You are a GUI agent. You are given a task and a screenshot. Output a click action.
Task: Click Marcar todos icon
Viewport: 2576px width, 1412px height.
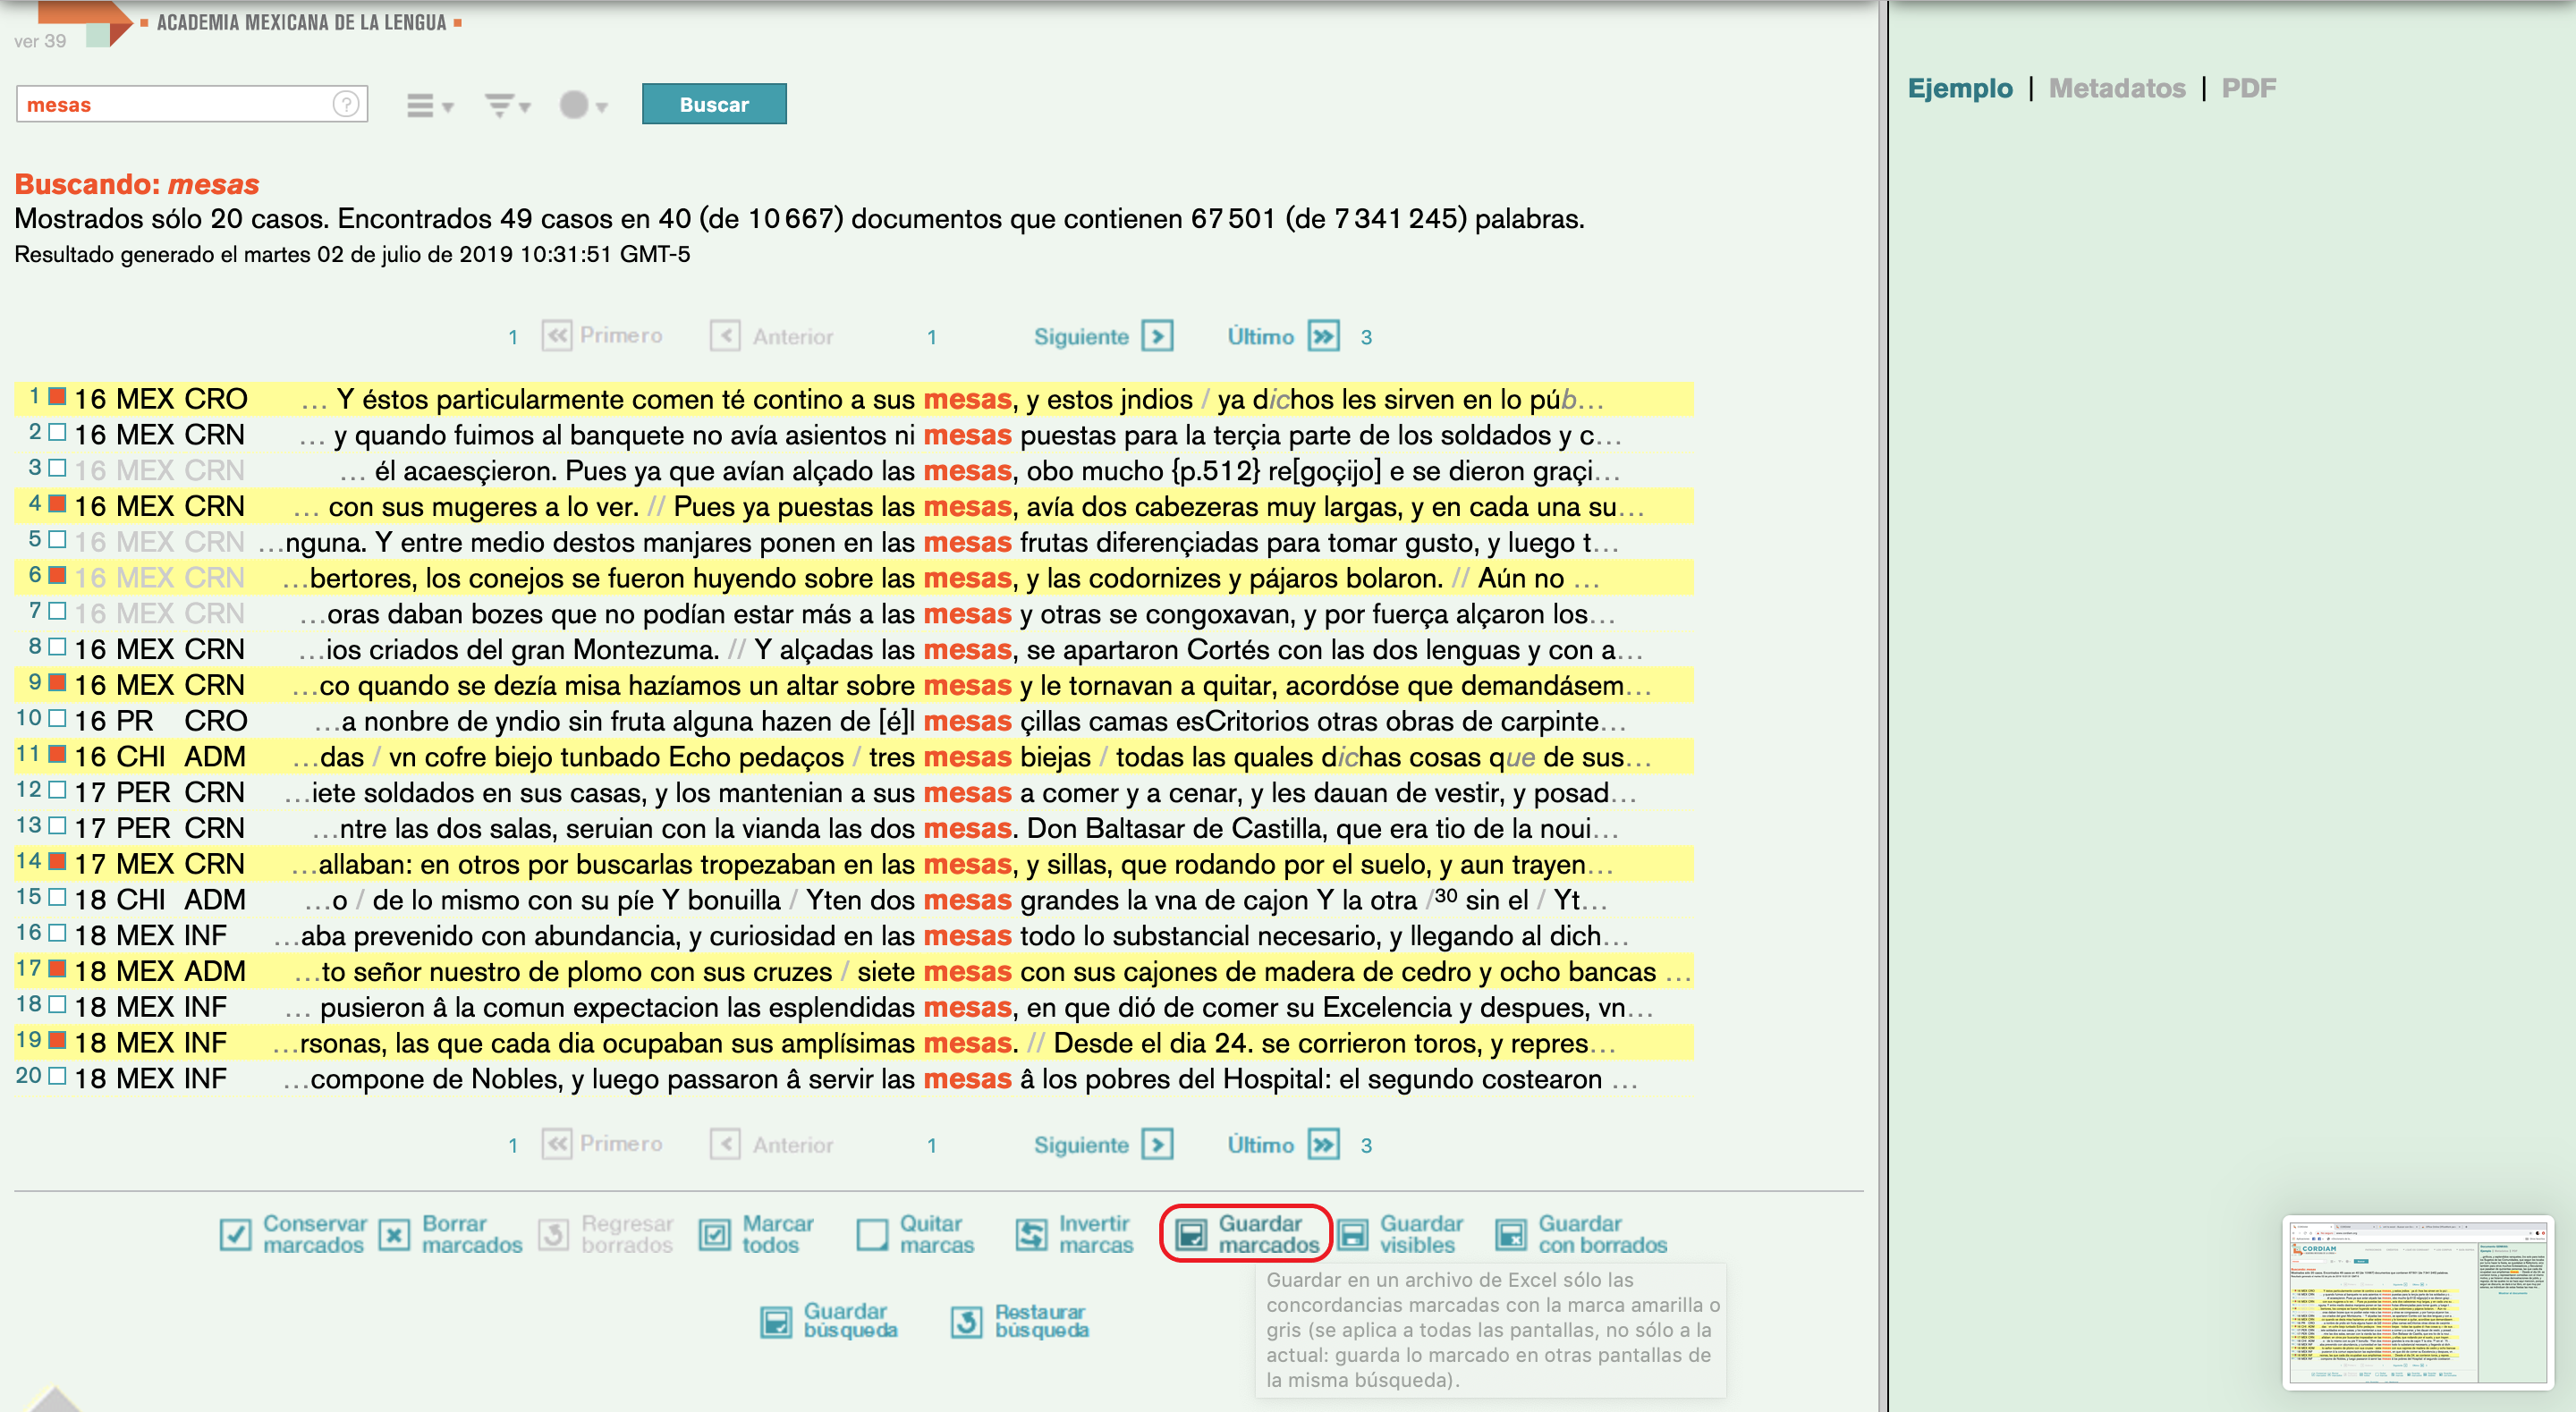pos(714,1234)
